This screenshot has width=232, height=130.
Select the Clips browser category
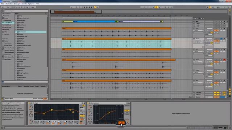click(x=6, y=32)
